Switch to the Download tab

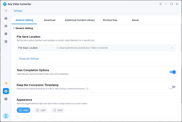[x=50, y=20]
